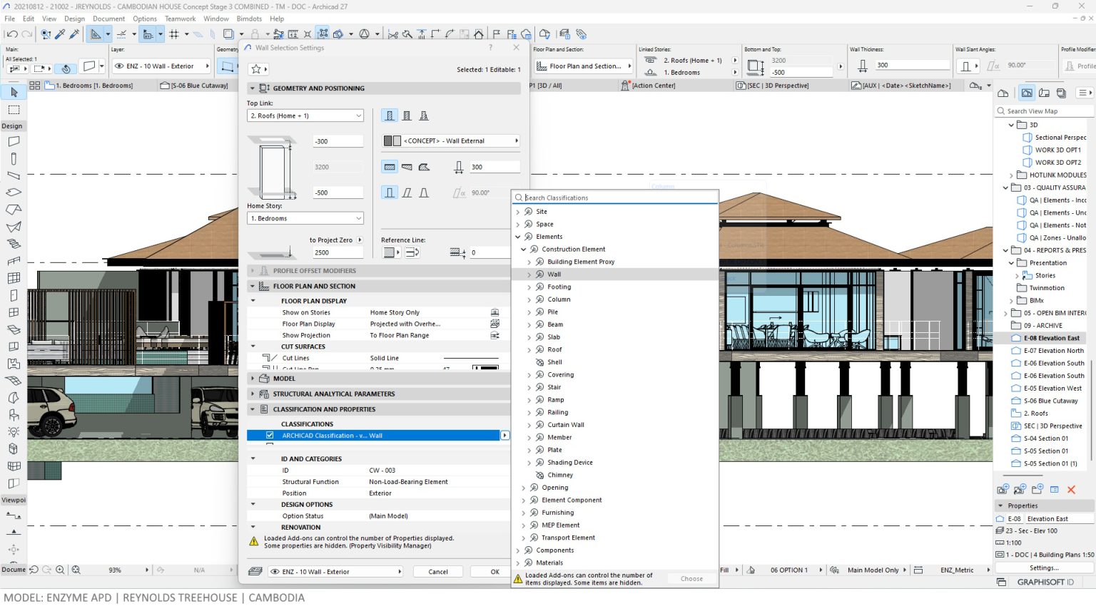This screenshot has height=606, width=1096.
Task: Click the Favorites star icon in Wall Settings
Action: pyautogui.click(x=256, y=69)
